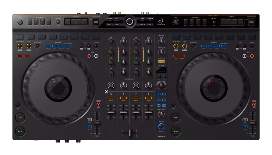Select HOT CUE pad mode on left deck
The width and height of the screenshot is (272, 155).
pyautogui.click(x=48, y=46)
